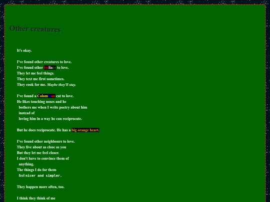This screenshot has width=270, height=202.
Task: Click 'They live about as close as you'
Action: coord(41,147)
